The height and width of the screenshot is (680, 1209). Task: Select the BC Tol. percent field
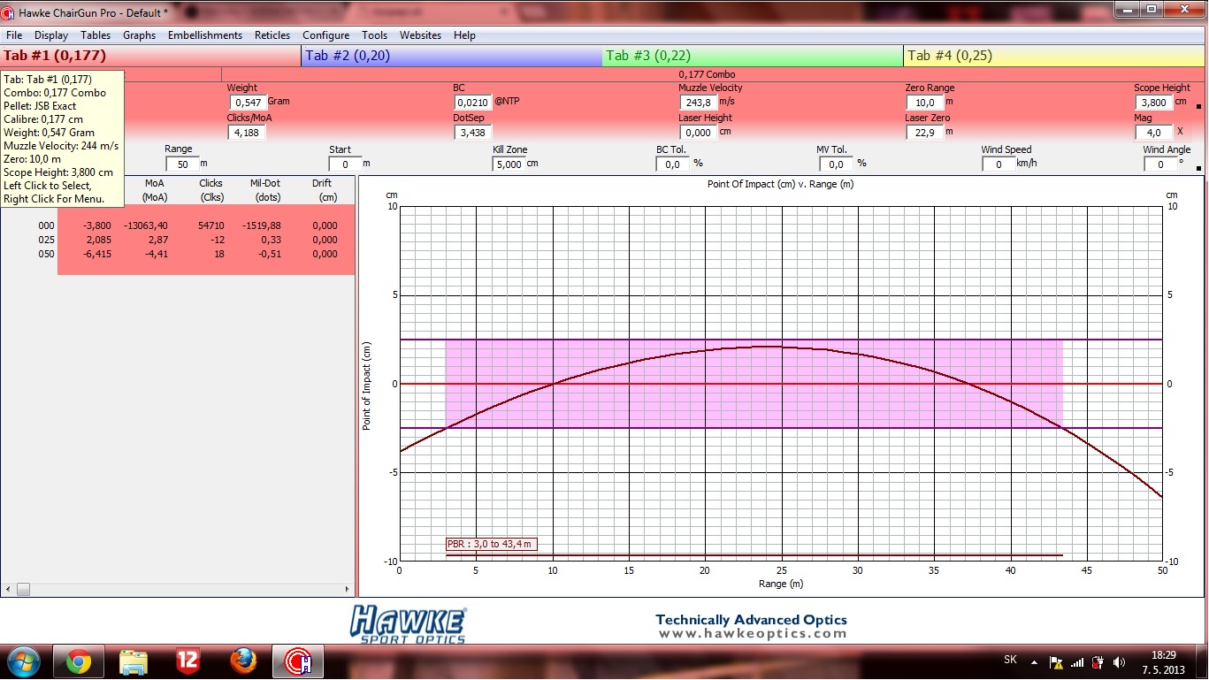coord(672,164)
